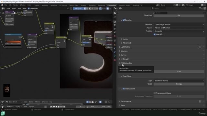
Task: Open the Material properties tab icon
Action: [115, 60]
